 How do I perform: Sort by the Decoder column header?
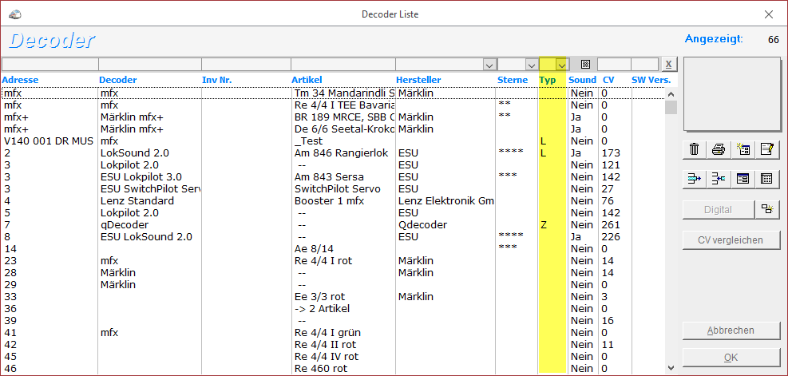[117, 80]
